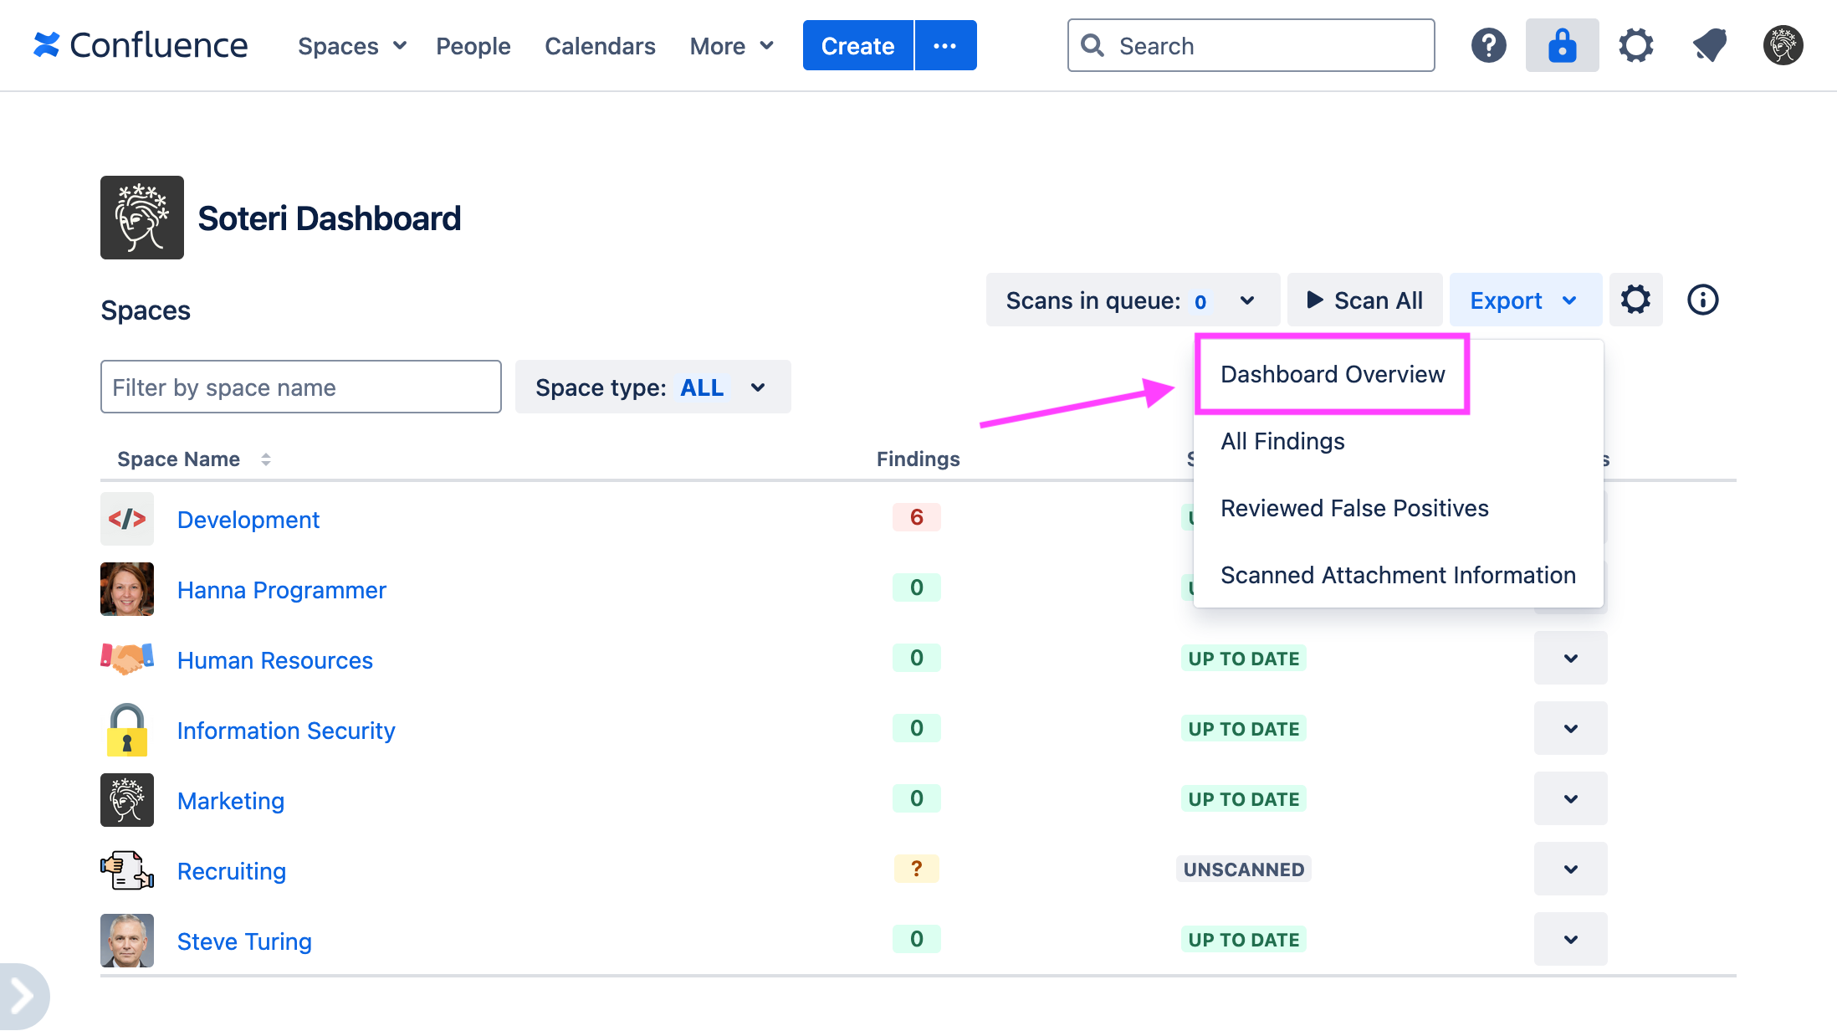The height and width of the screenshot is (1031, 1837).
Task: Click the Filter by space name field
Action: point(300,387)
